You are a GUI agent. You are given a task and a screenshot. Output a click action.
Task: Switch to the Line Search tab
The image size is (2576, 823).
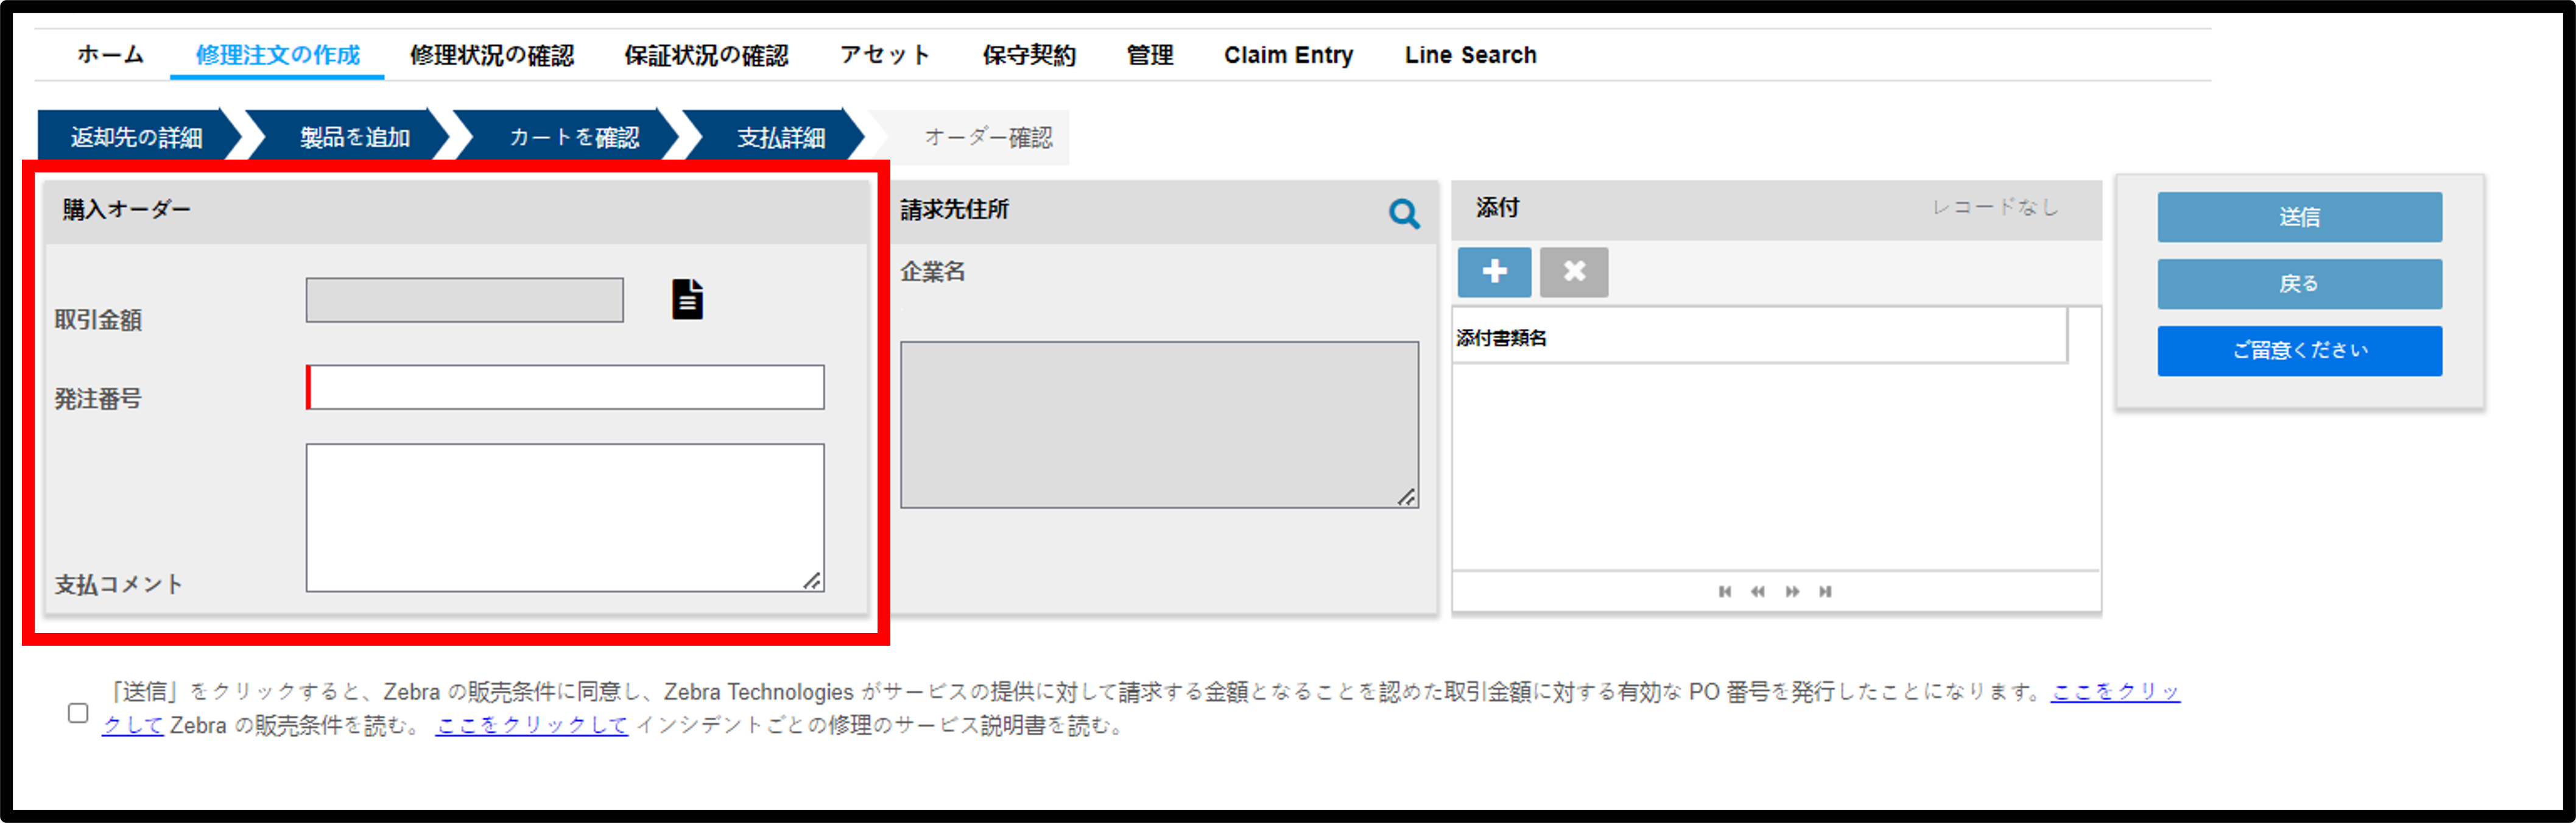tap(1470, 55)
